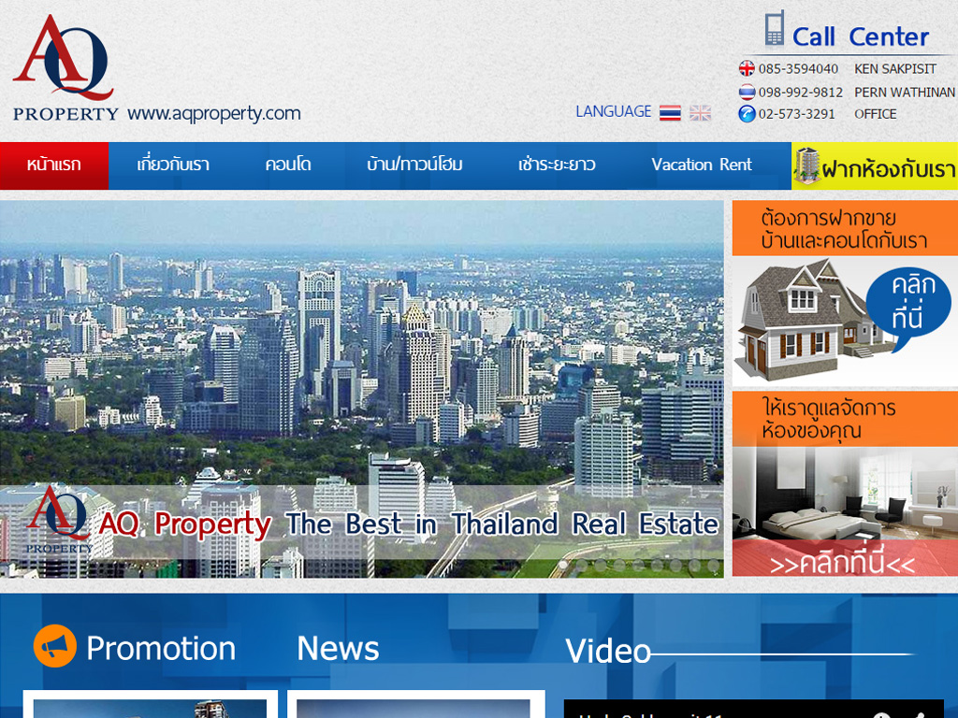Click the AQ logo on the slideshow caption
The image size is (958, 718).
pyautogui.click(x=58, y=519)
